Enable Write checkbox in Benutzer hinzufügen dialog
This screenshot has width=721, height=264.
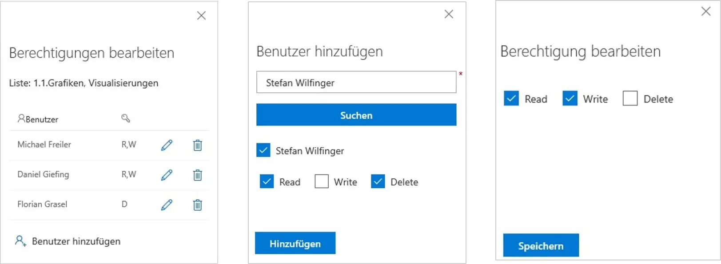(x=322, y=181)
